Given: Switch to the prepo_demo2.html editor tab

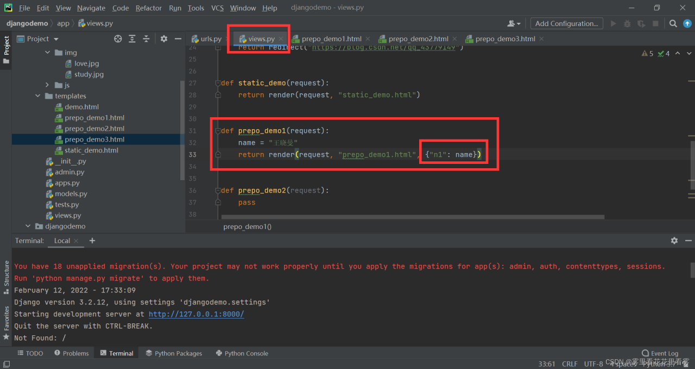Looking at the screenshot, I should [x=418, y=39].
